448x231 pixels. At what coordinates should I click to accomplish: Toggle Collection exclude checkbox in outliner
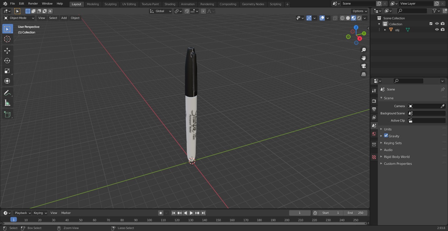point(431,24)
